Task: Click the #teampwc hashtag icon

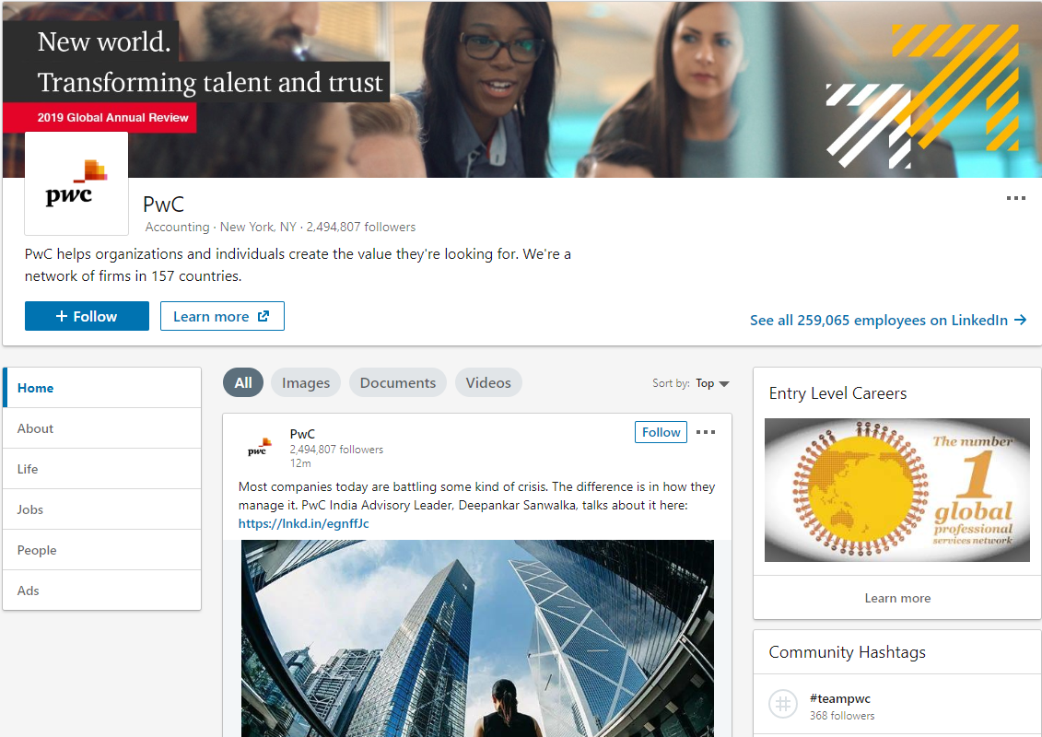Action: coord(783,704)
